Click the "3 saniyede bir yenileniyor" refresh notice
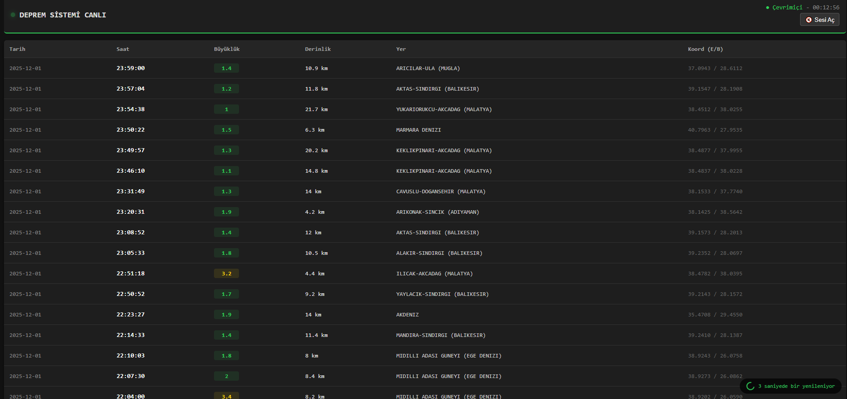The image size is (847, 399). (796, 386)
